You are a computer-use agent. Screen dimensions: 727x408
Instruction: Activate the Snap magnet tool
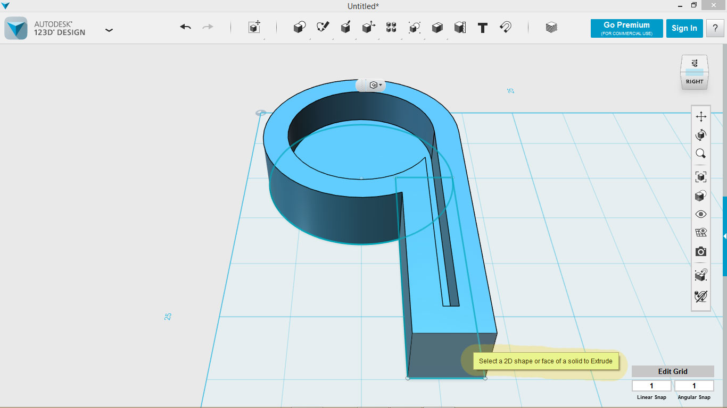506,28
